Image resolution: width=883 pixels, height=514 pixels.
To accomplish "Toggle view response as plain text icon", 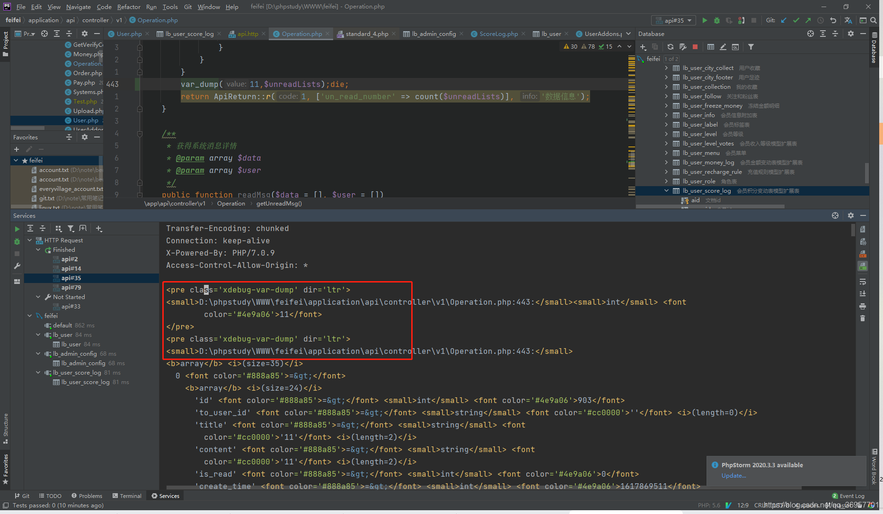I will pyautogui.click(x=863, y=229).
